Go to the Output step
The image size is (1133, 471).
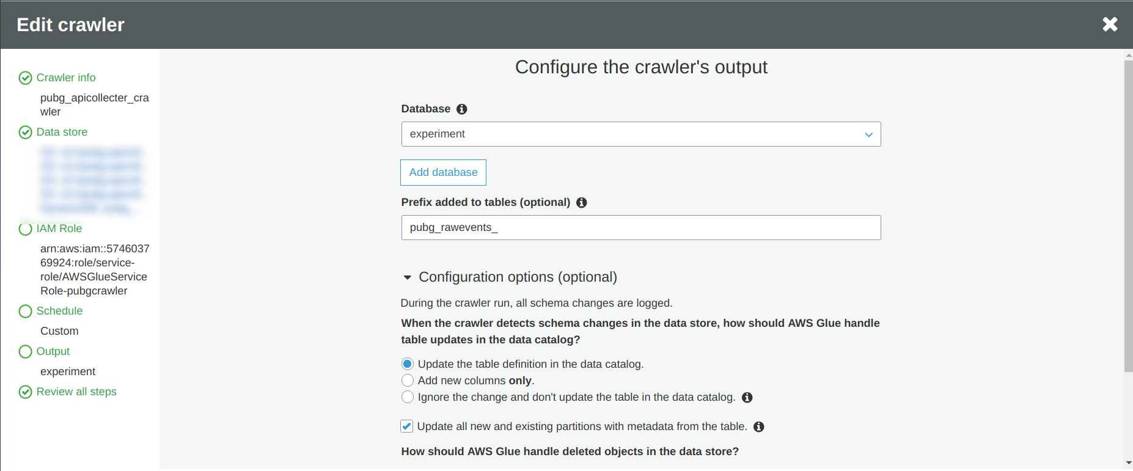pos(53,351)
